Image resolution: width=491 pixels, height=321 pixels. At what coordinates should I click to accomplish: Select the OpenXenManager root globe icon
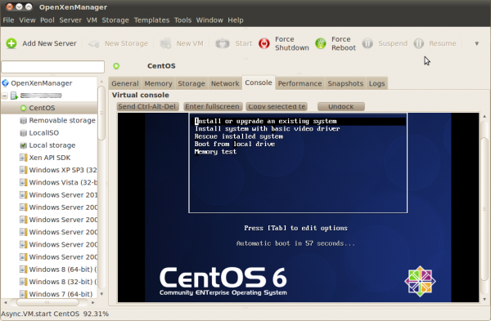click(6, 83)
